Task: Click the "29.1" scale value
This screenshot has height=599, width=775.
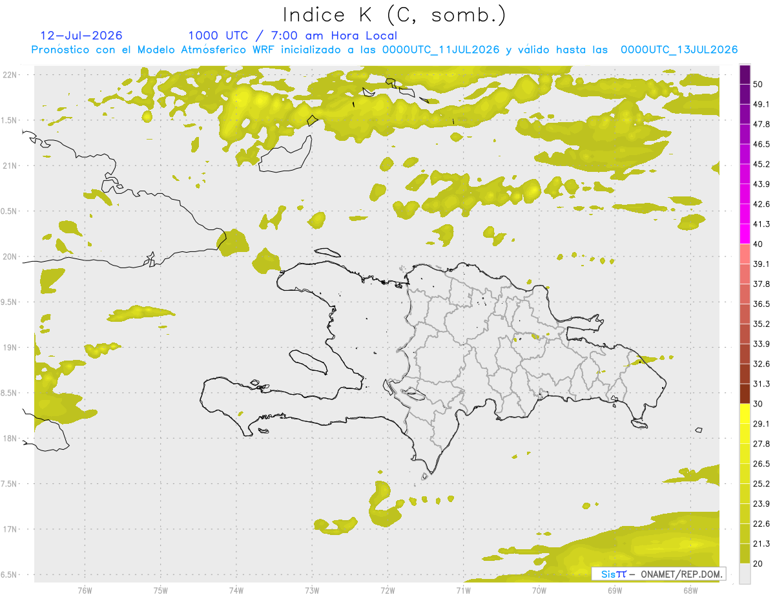Action: coord(761,424)
